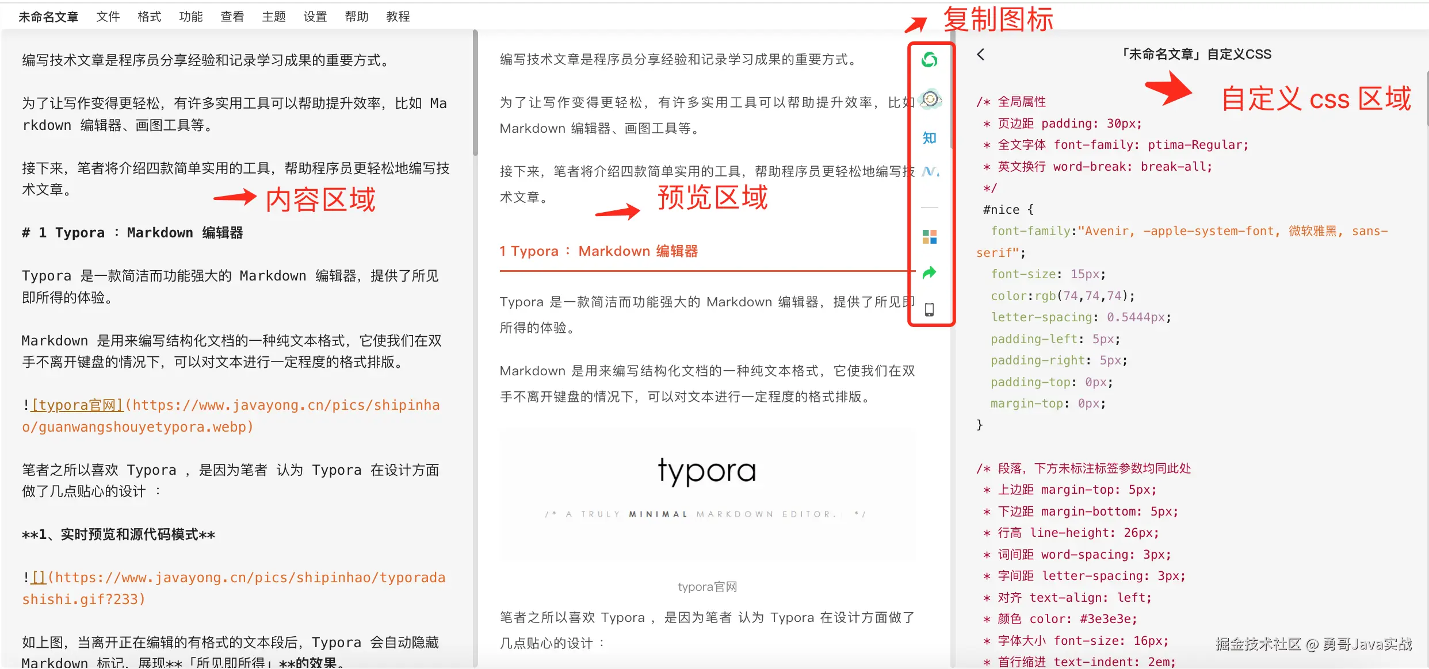Click the typora logo image in preview
Screen dimensions: 1429x669
point(706,472)
